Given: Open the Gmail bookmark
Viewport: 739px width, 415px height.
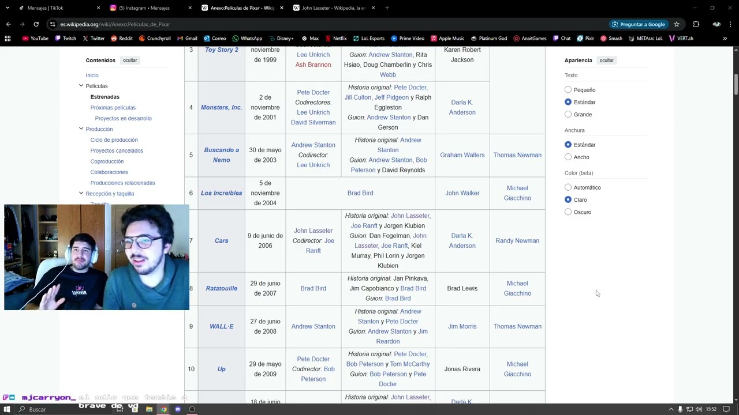Looking at the screenshot, I should (187, 38).
